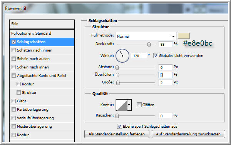Select the Musterüberlagerung row label

pyautogui.click(x=34, y=126)
